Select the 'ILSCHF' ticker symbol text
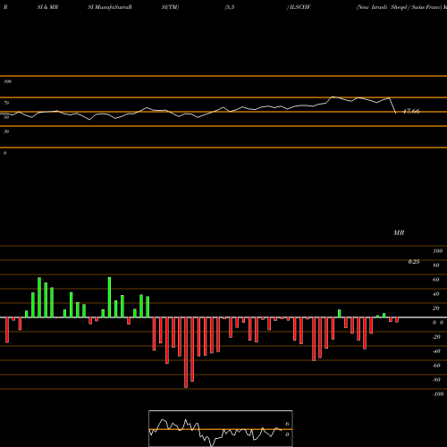Screen dimensions: 447x447 [299, 7]
